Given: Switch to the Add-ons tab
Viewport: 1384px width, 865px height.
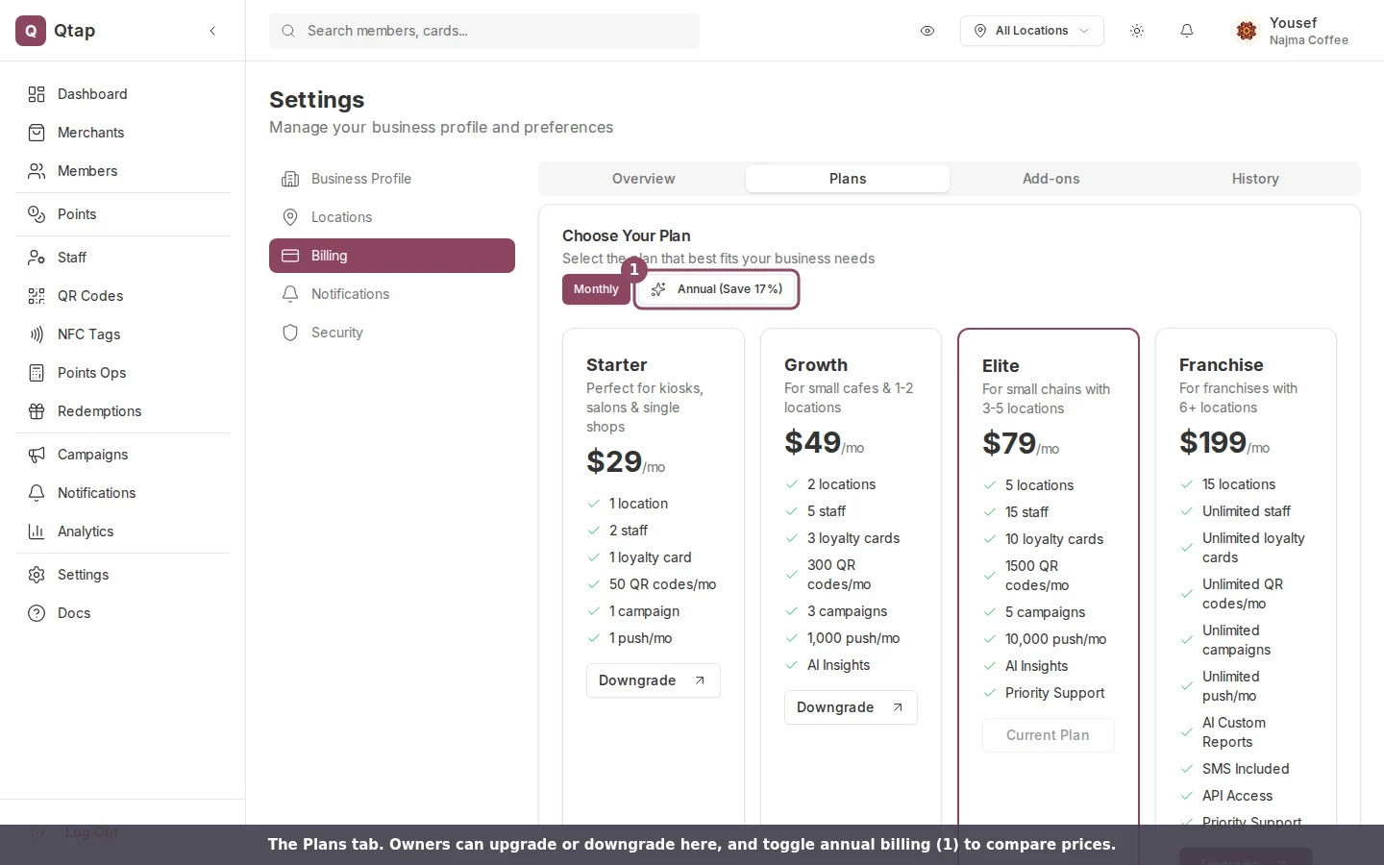Looking at the screenshot, I should tap(1051, 179).
